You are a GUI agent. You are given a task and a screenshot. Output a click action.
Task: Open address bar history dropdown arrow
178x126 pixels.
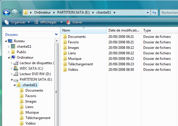(148, 13)
